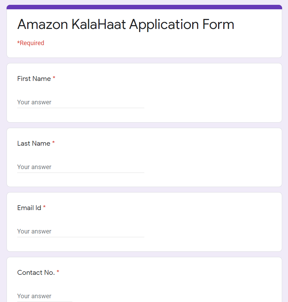
Task: Click the First Name question label
Action: [34, 79]
